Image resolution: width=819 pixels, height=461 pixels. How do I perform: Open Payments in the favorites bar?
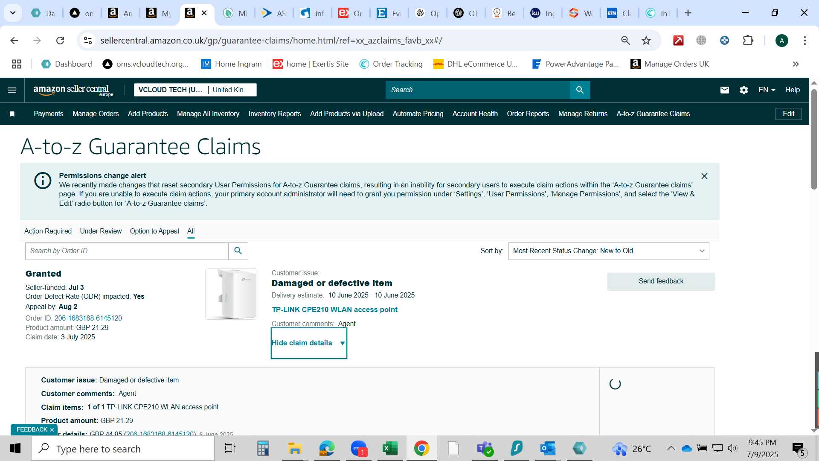49,114
